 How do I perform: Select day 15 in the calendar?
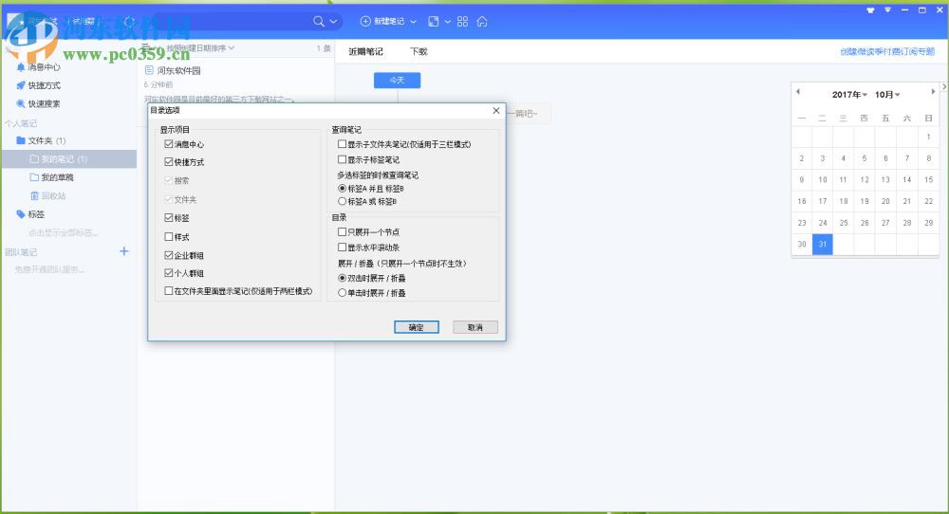point(928,179)
